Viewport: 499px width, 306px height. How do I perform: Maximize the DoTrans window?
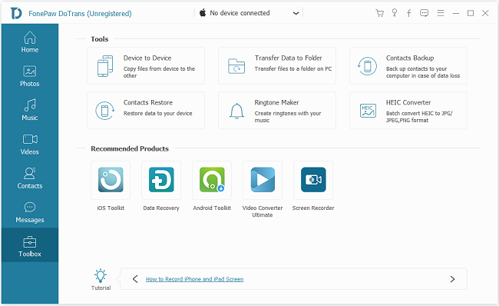tap(471, 13)
